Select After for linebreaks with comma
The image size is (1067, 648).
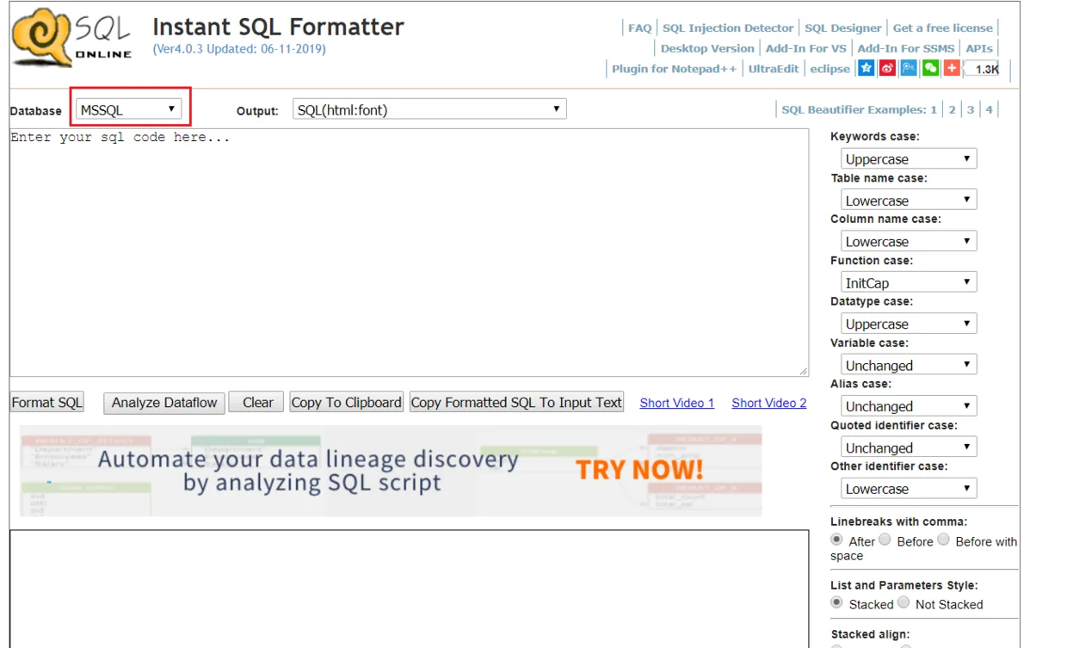tap(836, 540)
